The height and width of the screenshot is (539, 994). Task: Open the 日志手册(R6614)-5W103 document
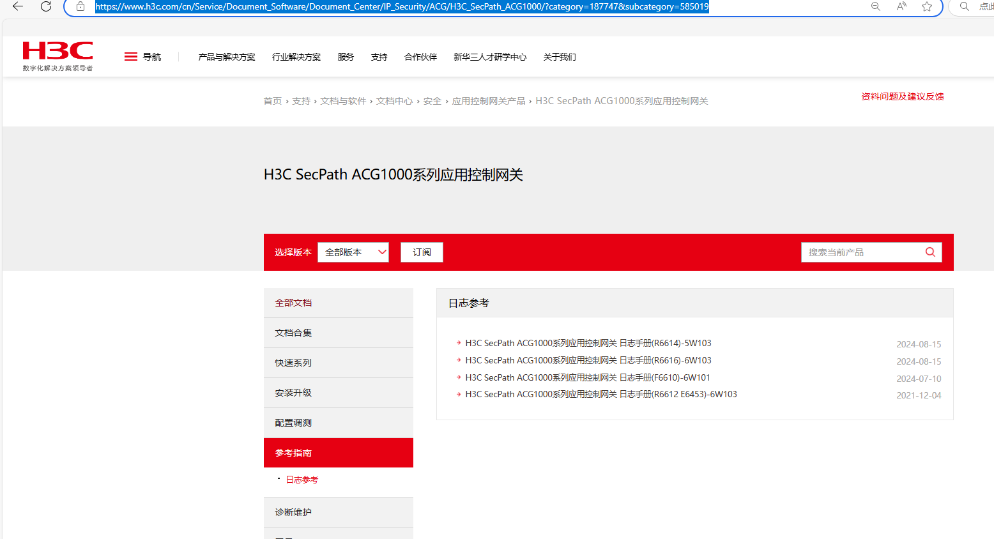(x=588, y=343)
